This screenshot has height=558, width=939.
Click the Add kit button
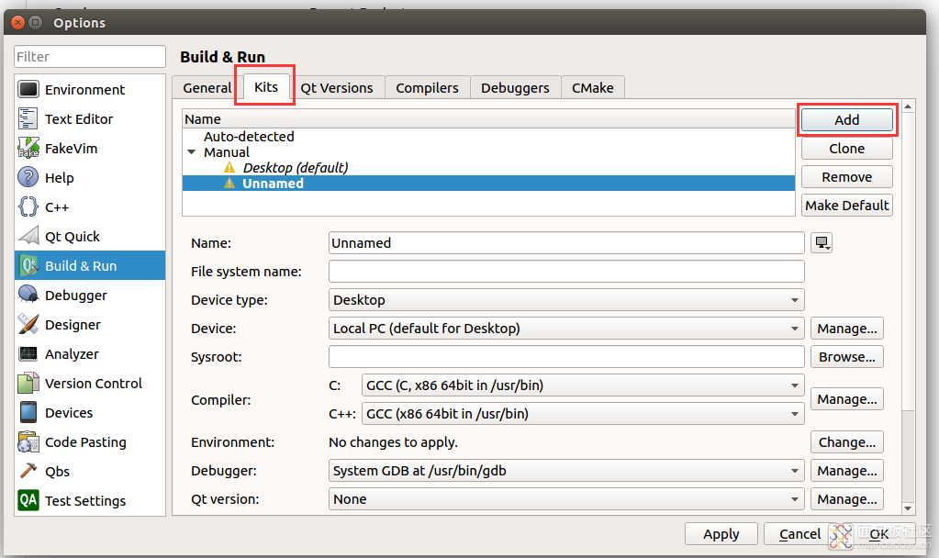coord(847,119)
